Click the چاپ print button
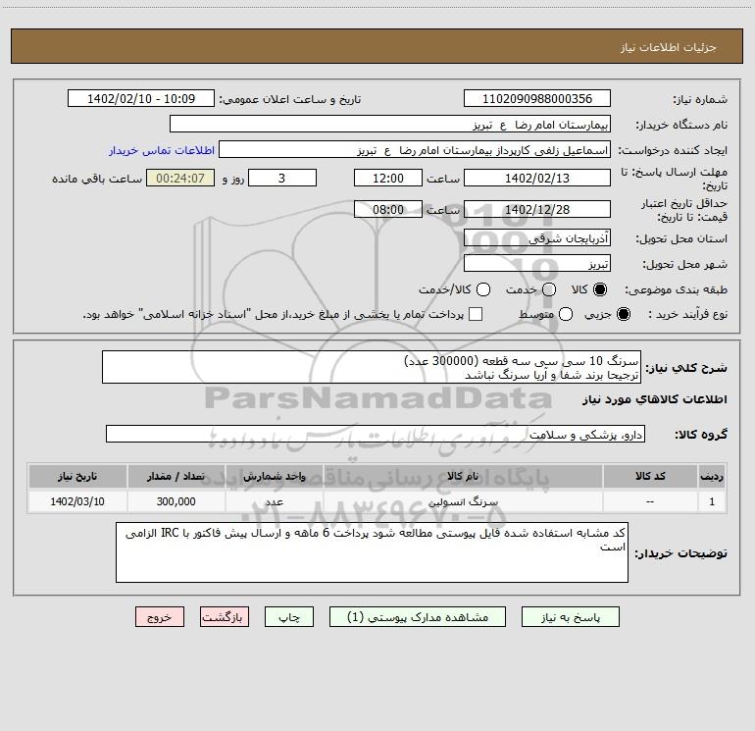This screenshot has width=755, height=731. 289,617
